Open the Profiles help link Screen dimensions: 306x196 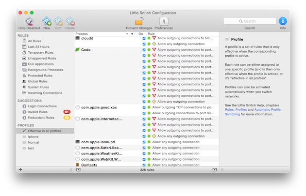tap(241, 110)
